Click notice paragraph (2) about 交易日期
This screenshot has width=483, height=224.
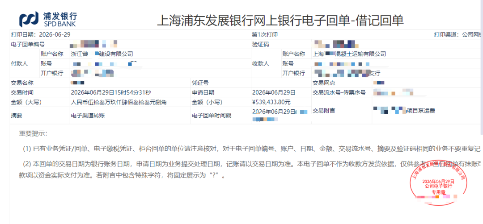tap(252, 164)
